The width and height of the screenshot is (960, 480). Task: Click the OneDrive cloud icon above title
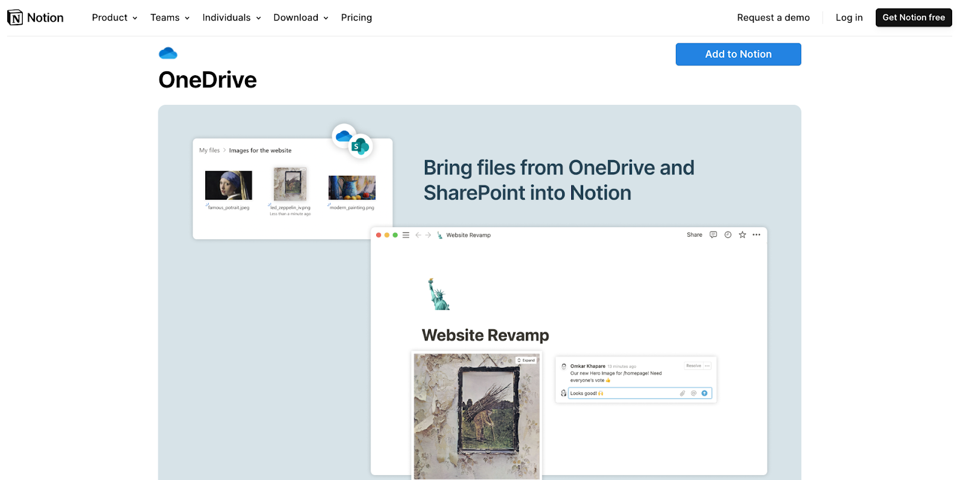(168, 54)
